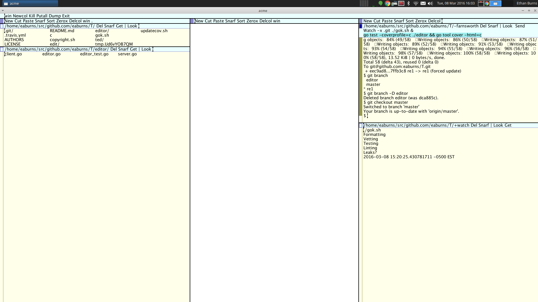Click the date and time clock

click(456, 3)
